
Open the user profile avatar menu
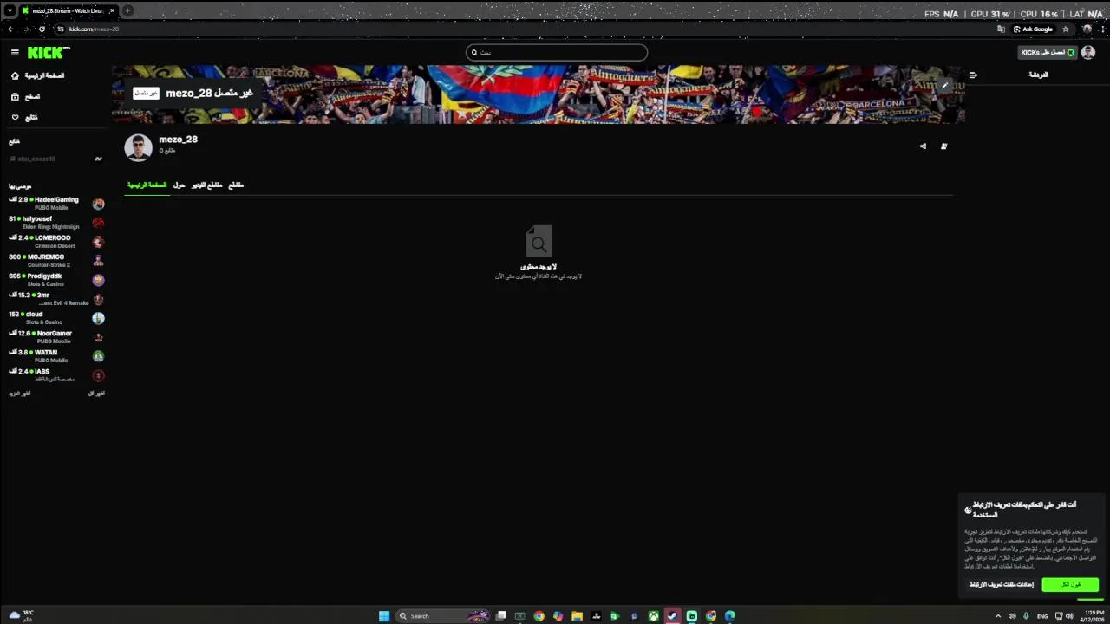[1088, 53]
